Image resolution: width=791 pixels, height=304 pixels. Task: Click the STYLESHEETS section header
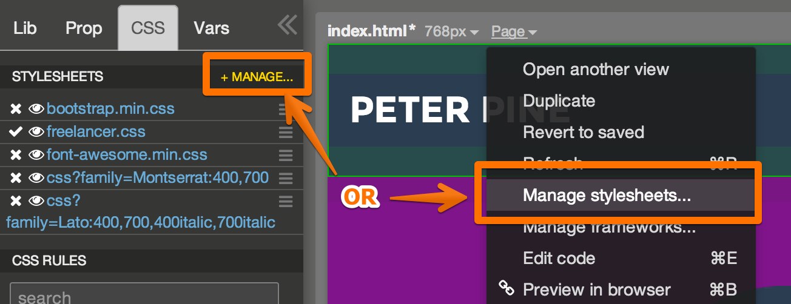coord(58,77)
